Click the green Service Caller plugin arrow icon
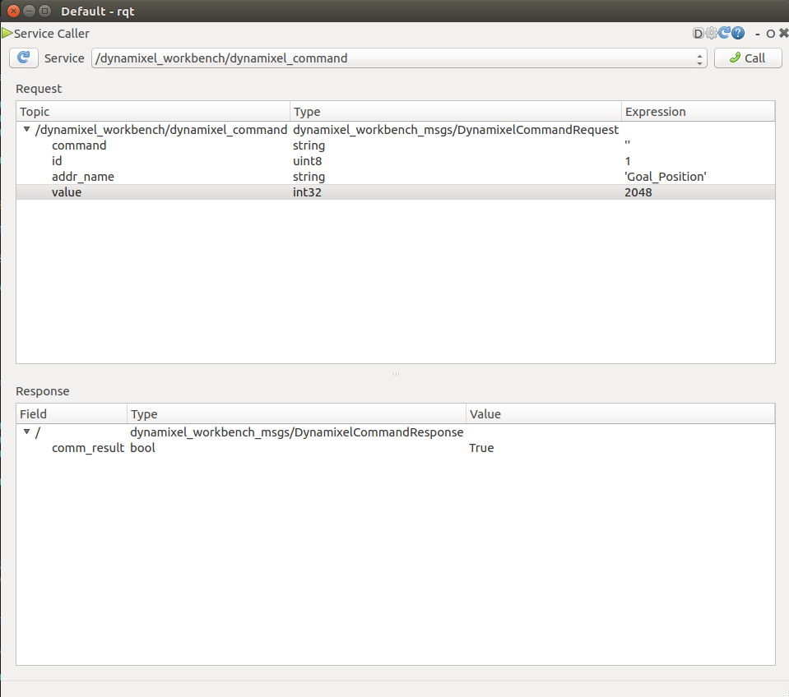 (7, 34)
